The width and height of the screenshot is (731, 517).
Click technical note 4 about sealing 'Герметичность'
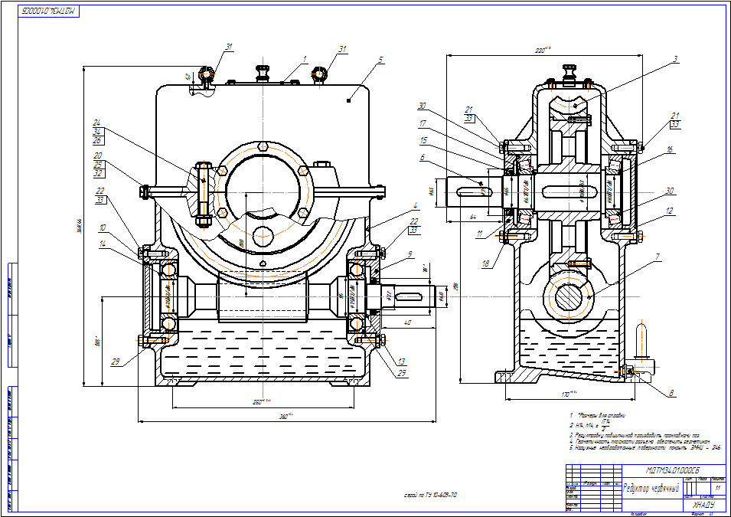[x=640, y=441]
